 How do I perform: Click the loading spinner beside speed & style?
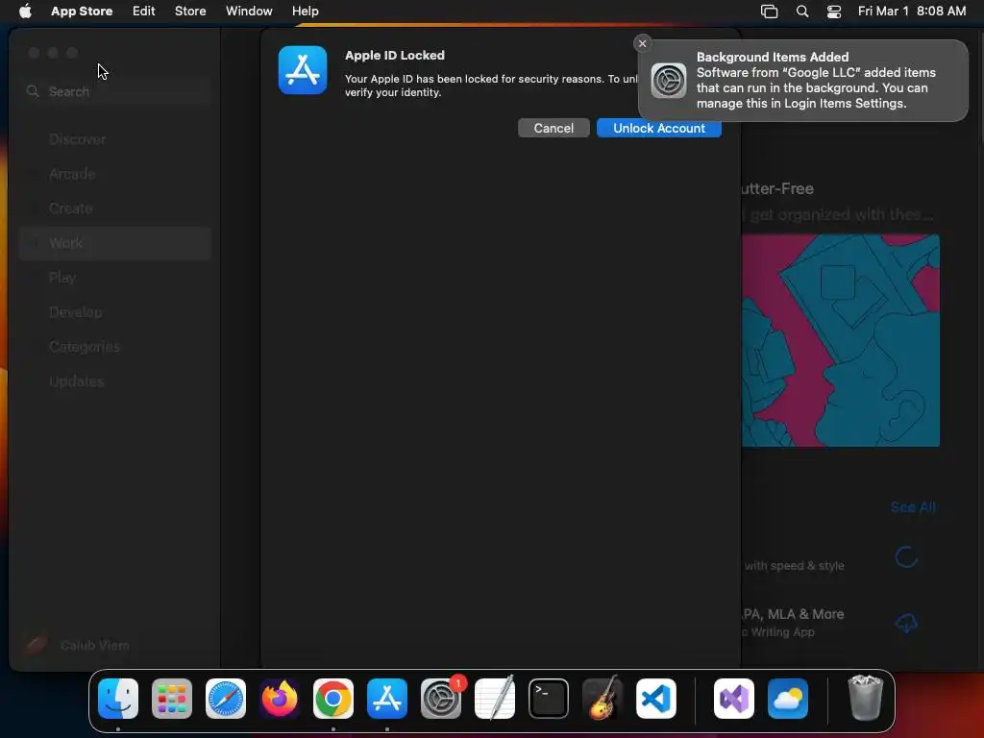point(906,557)
